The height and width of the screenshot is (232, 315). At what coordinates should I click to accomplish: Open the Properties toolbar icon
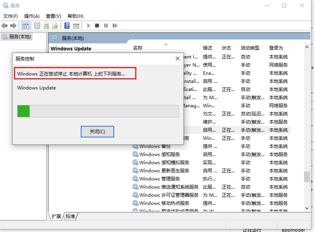pos(37,26)
